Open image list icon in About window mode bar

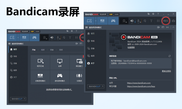point(163,27)
